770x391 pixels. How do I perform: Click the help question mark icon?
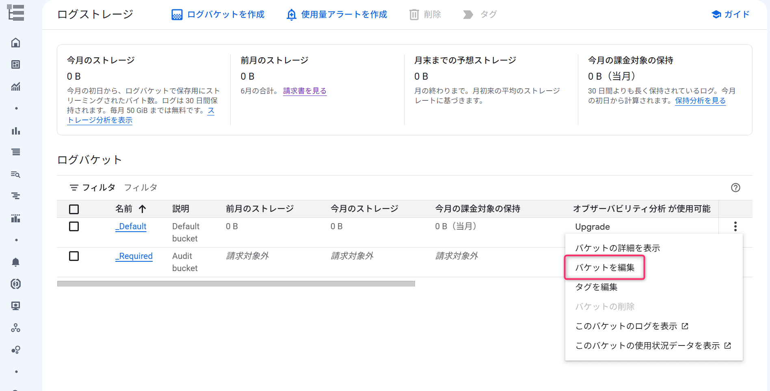point(735,187)
